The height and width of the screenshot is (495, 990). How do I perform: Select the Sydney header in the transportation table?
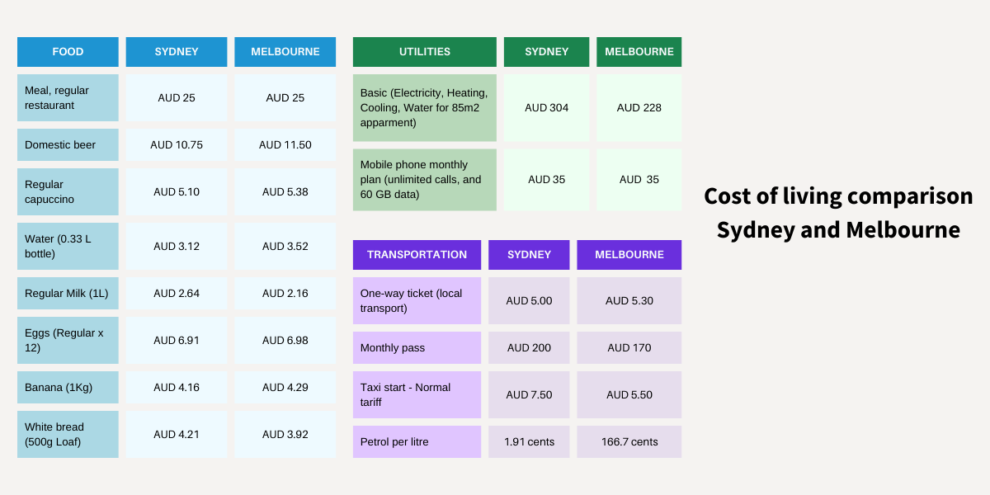click(x=529, y=255)
